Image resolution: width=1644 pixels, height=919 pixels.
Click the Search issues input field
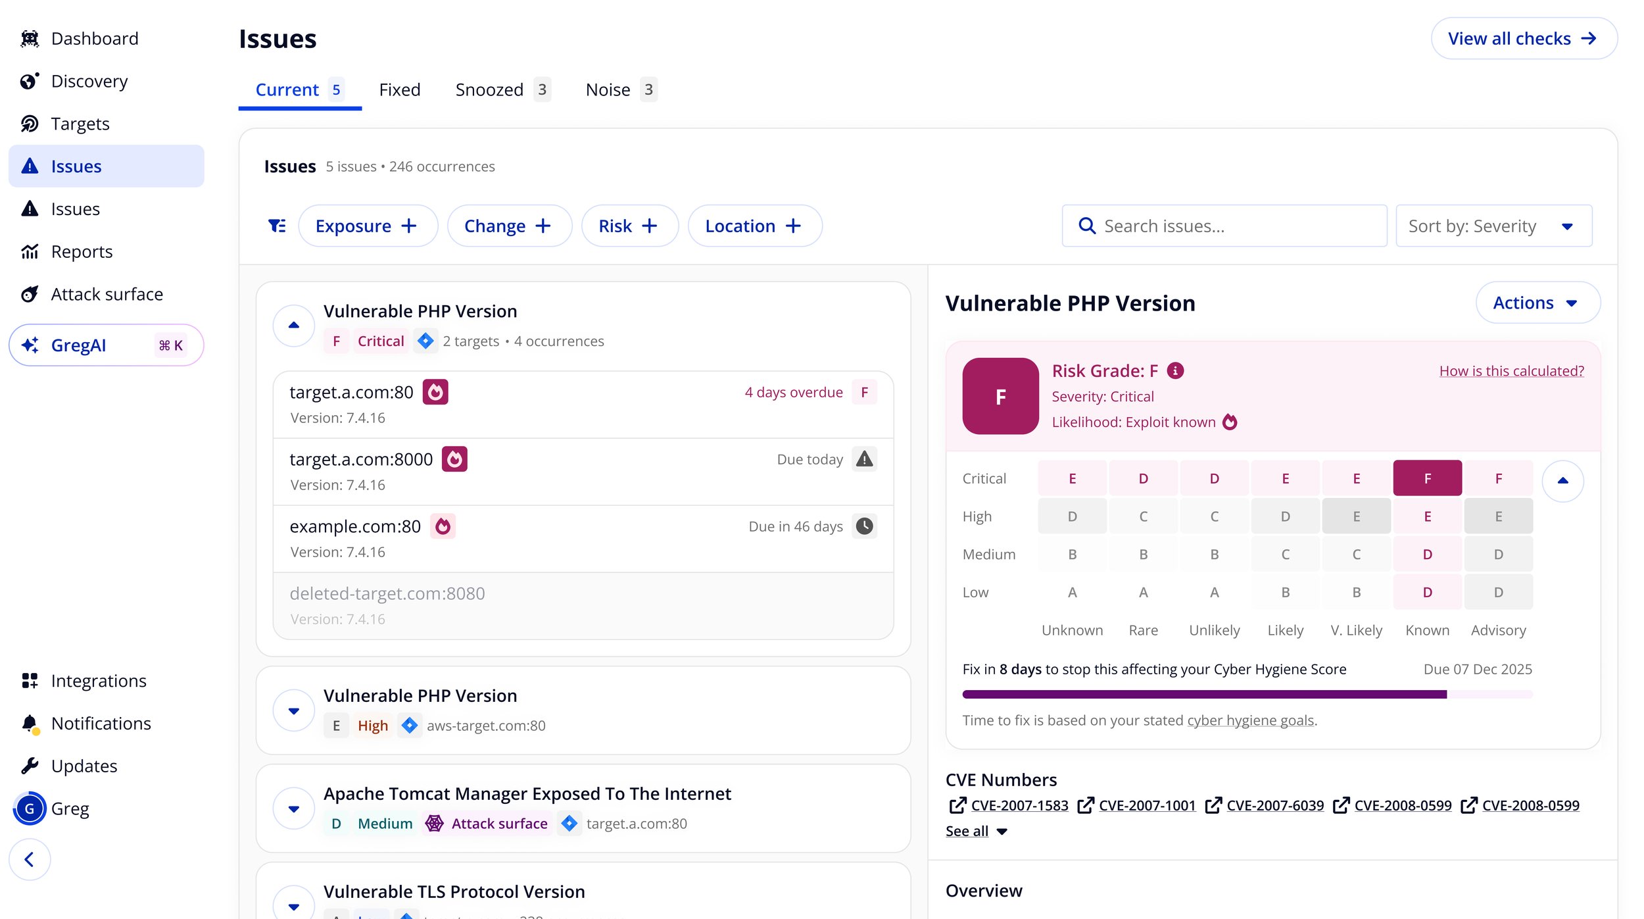click(x=1223, y=225)
